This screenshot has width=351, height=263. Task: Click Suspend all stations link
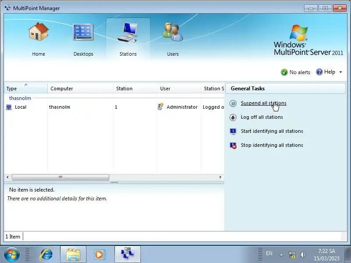tap(264, 103)
